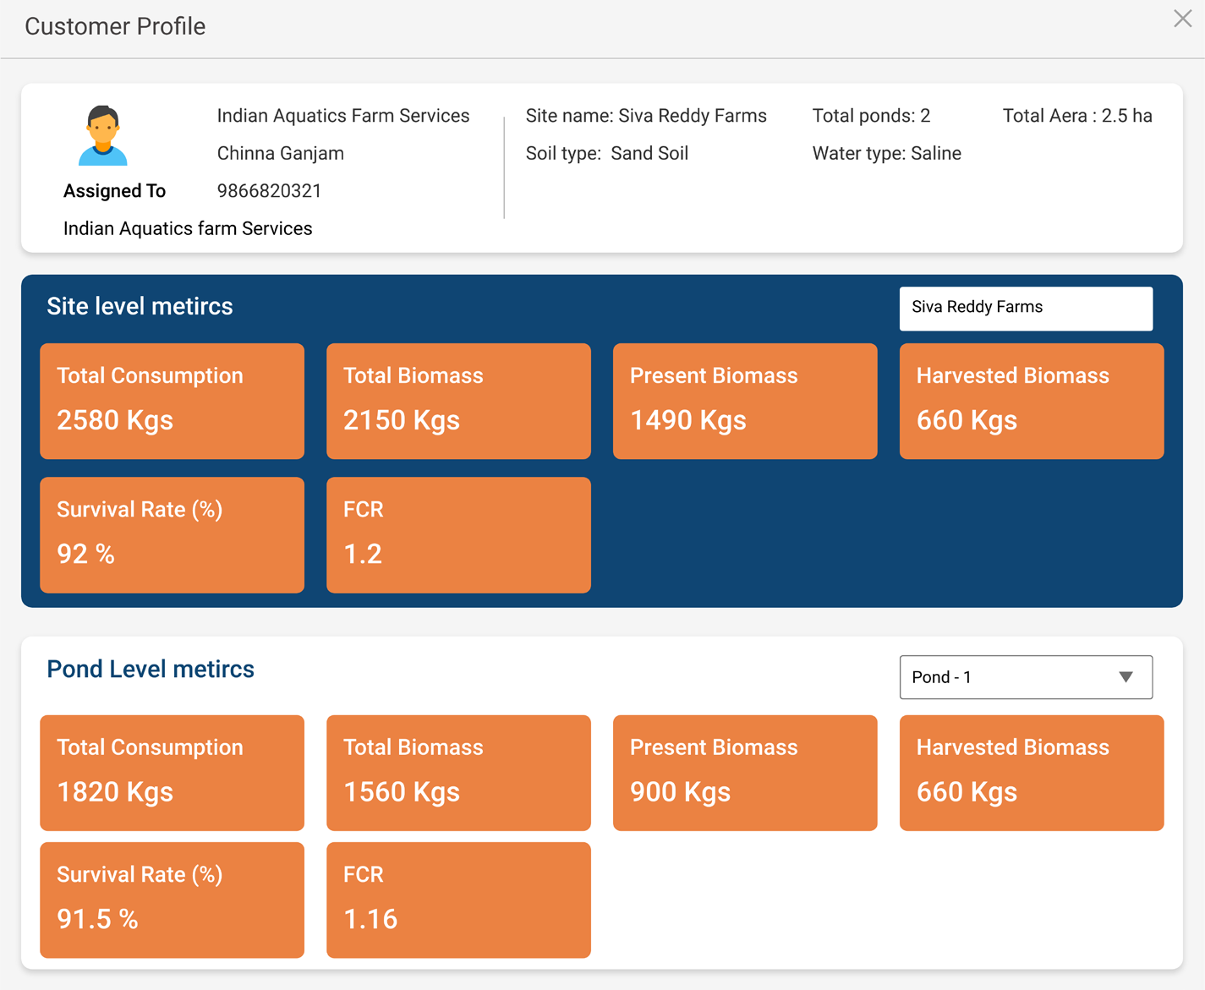The image size is (1205, 990).
Task: Click site-level Present Biomass 1490 Kgs card
Action: click(744, 401)
